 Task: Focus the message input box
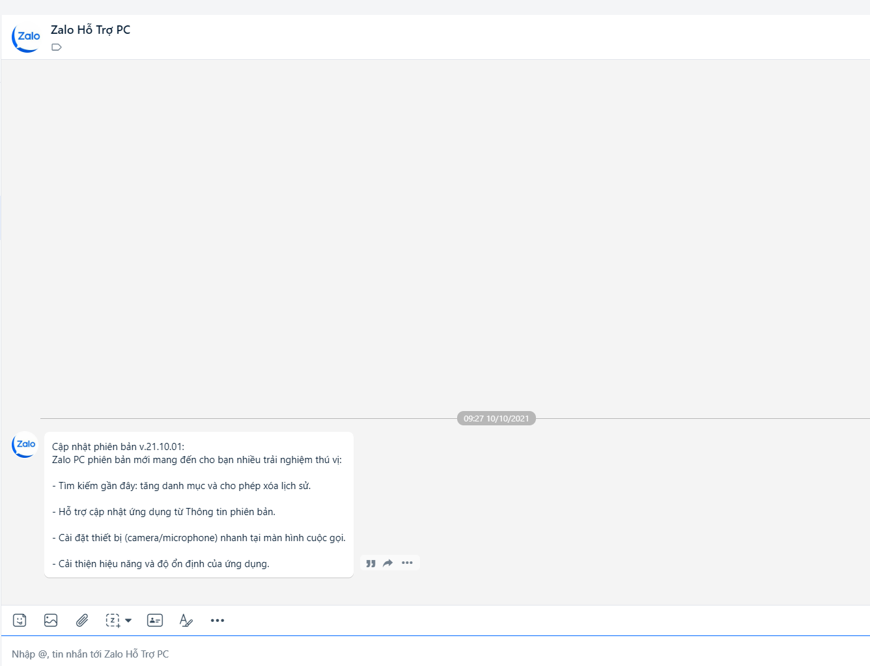[435, 654]
